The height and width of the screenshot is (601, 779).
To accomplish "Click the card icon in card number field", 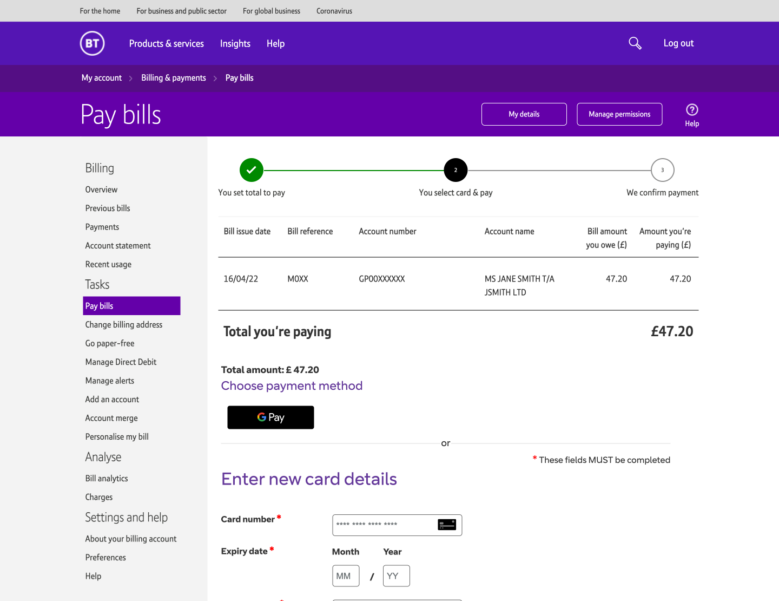I will pyautogui.click(x=447, y=525).
